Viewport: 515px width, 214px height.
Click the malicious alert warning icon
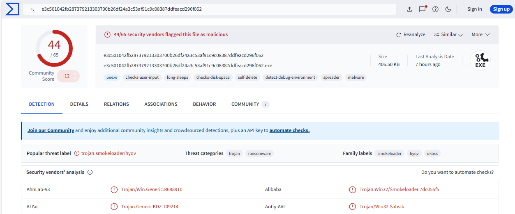click(107, 34)
